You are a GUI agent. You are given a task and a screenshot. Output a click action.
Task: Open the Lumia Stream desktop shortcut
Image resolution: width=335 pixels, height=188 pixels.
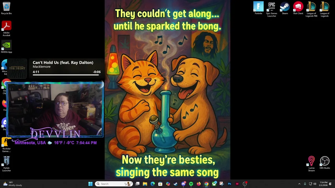click(x=311, y=164)
